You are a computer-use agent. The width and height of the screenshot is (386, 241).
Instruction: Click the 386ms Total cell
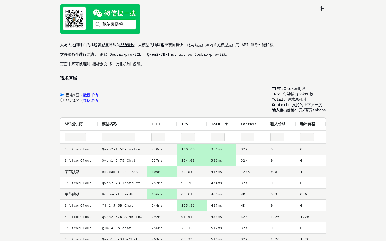[x=221, y=160]
